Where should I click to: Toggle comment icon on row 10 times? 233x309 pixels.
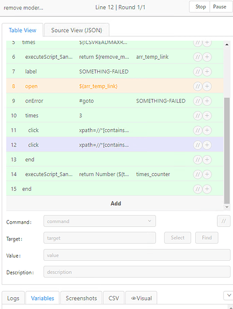click(198, 116)
